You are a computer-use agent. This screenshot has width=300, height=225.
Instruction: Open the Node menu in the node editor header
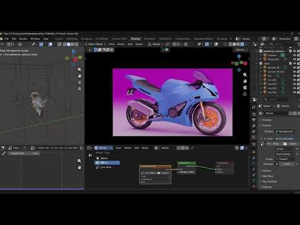[x=145, y=148]
